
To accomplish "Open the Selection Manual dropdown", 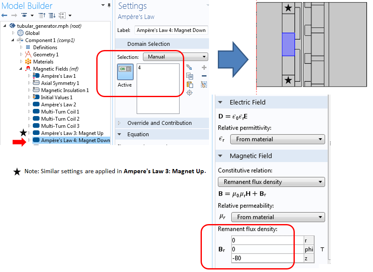I will pos(175,56).
